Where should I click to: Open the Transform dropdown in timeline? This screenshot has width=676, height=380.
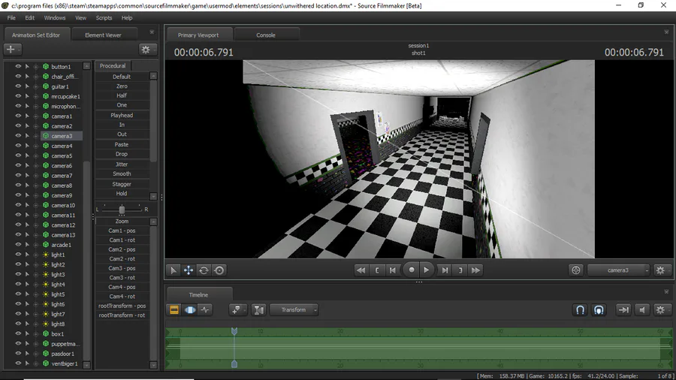coord(294,309)
